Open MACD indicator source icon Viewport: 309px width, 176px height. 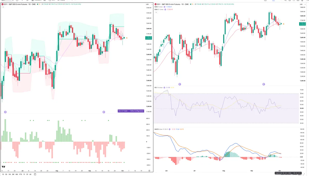(169, 129)
